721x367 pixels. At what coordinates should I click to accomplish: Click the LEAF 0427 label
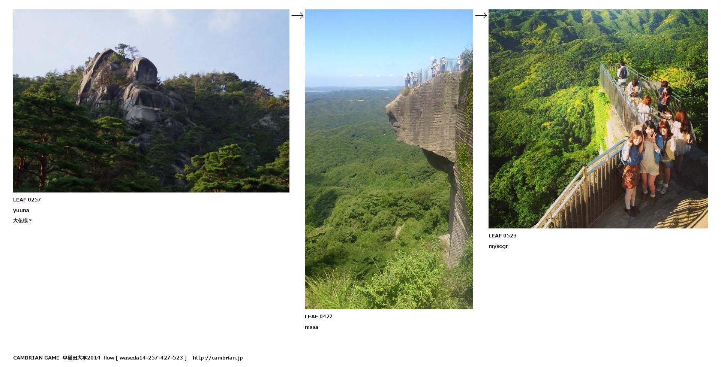(319, 316)
